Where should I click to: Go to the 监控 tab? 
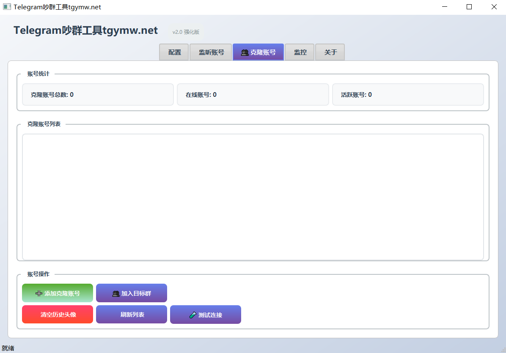click(x=300, y=52)
